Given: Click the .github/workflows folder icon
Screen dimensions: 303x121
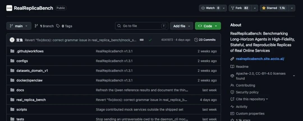Looking at the screenshot, I should tap(12, 51).
